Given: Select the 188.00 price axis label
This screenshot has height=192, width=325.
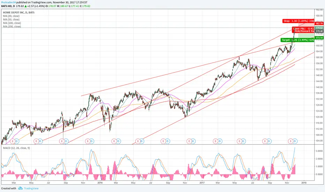Looking at the screenshot, I should click(319, 16).
